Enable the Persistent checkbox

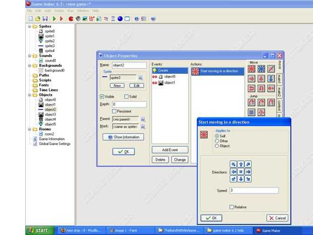pos(114,111)
